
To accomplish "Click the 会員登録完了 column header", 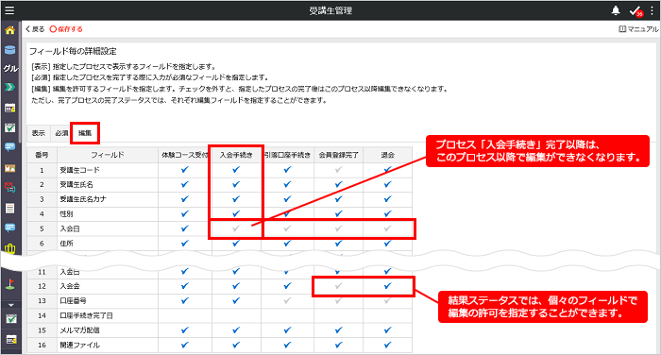I will (338, 155).
